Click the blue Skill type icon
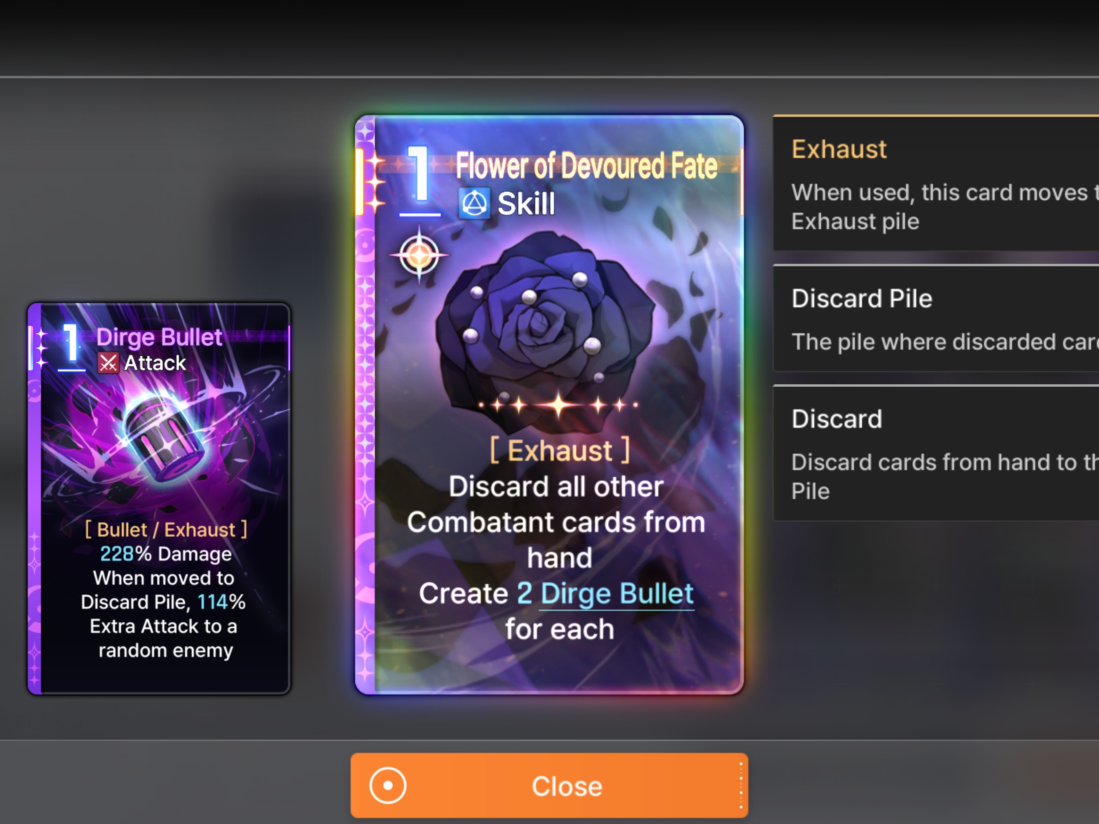 [x=474, y=204]
